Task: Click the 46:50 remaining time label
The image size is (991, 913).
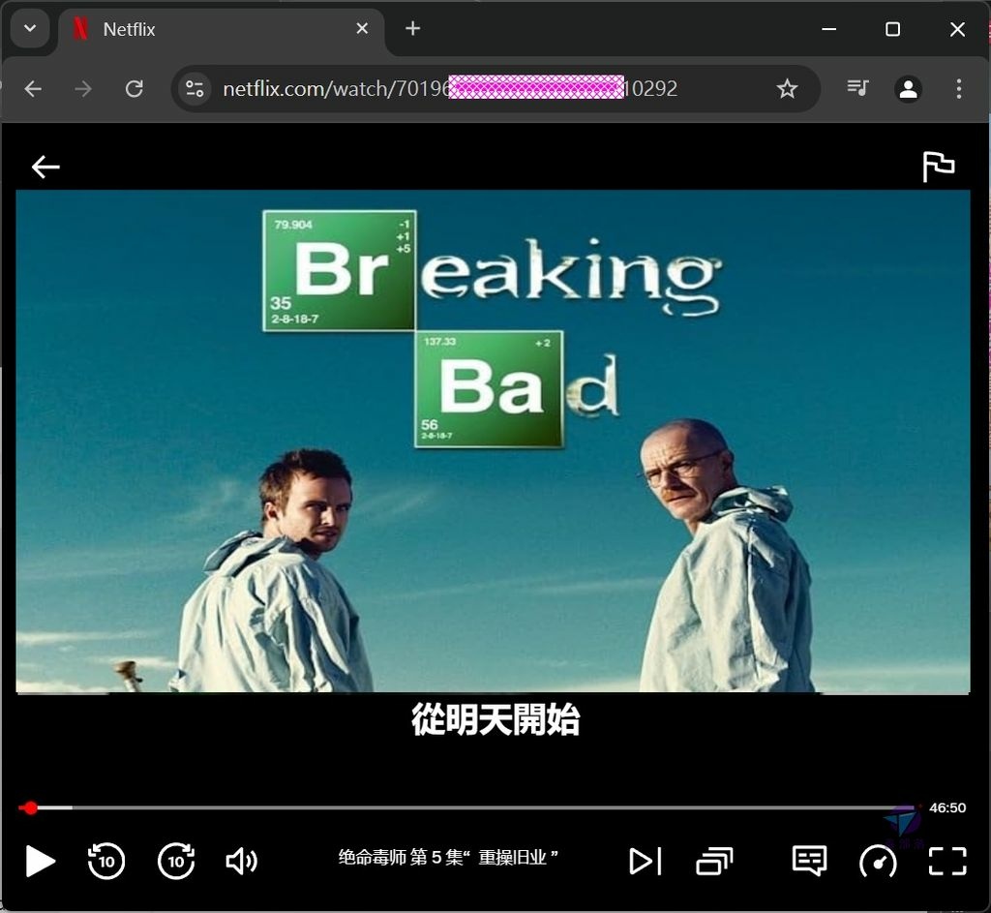Action: point(946,807)
